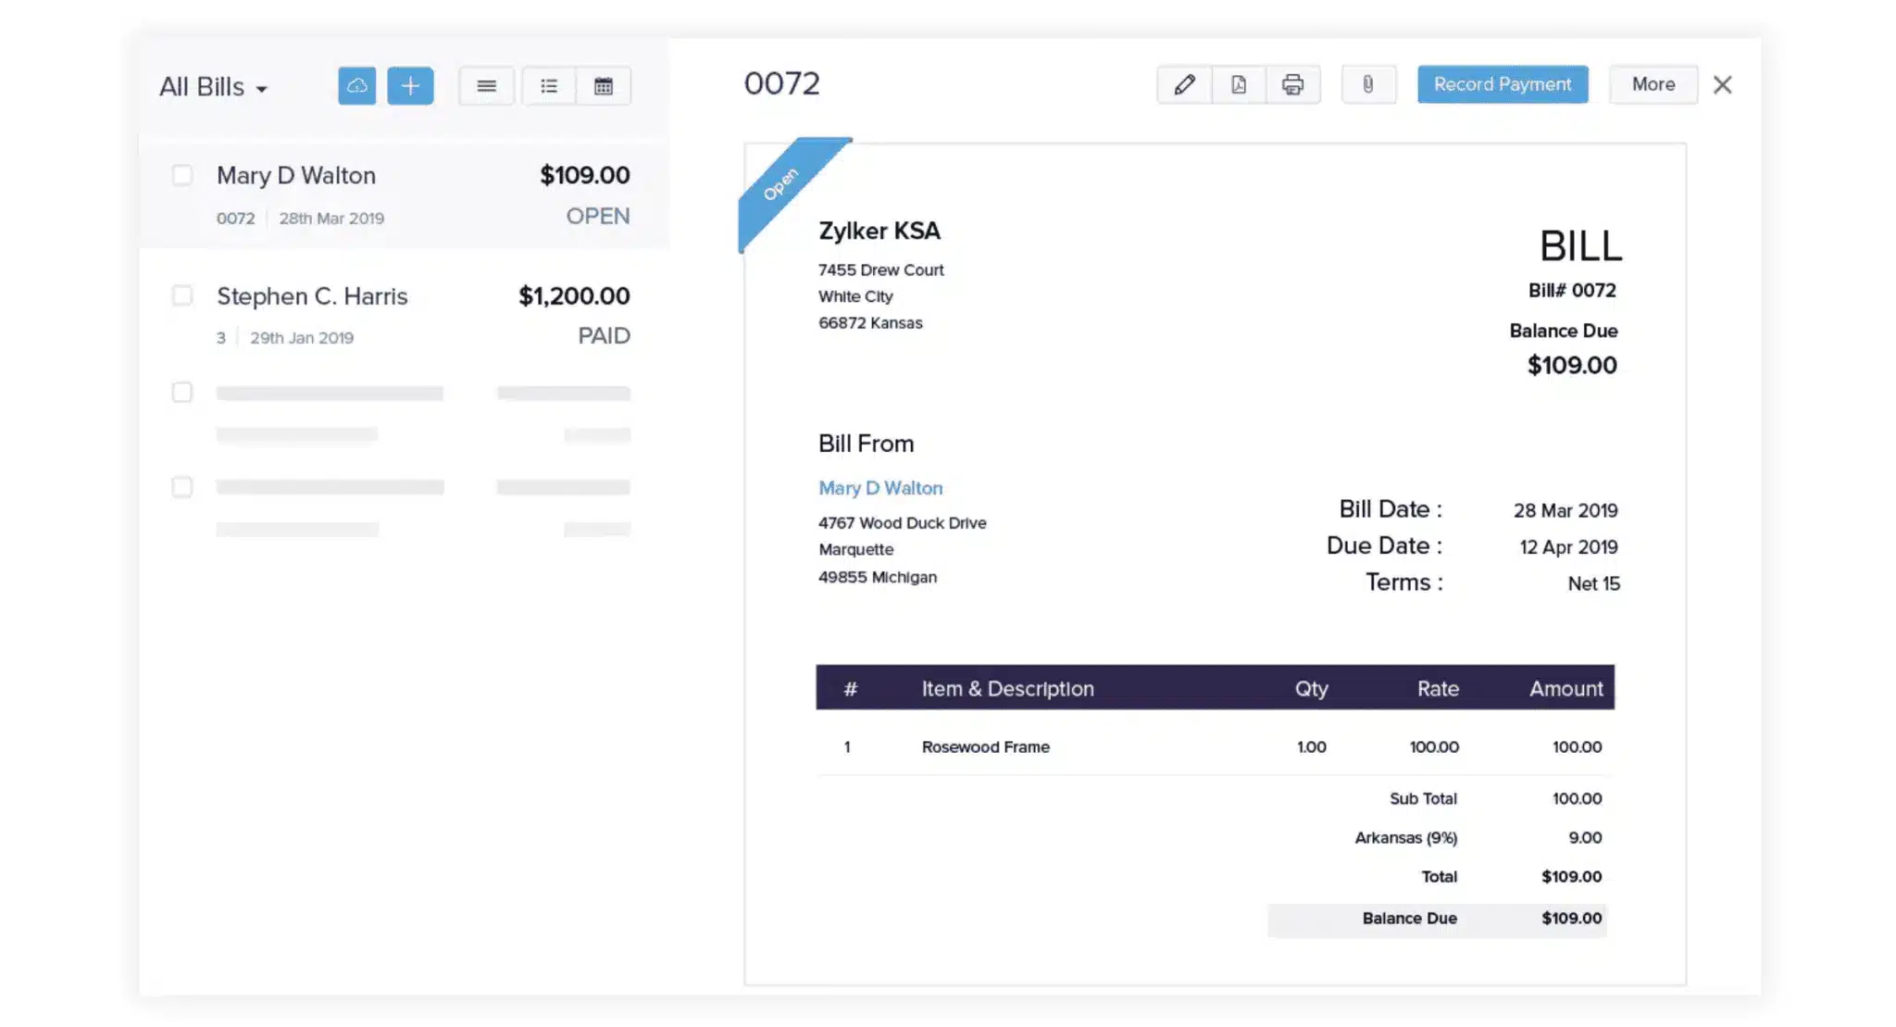1896x1027 pixels.
Task: Click the PAID status label
Action: pyautogui.click(x=604, y=335)
